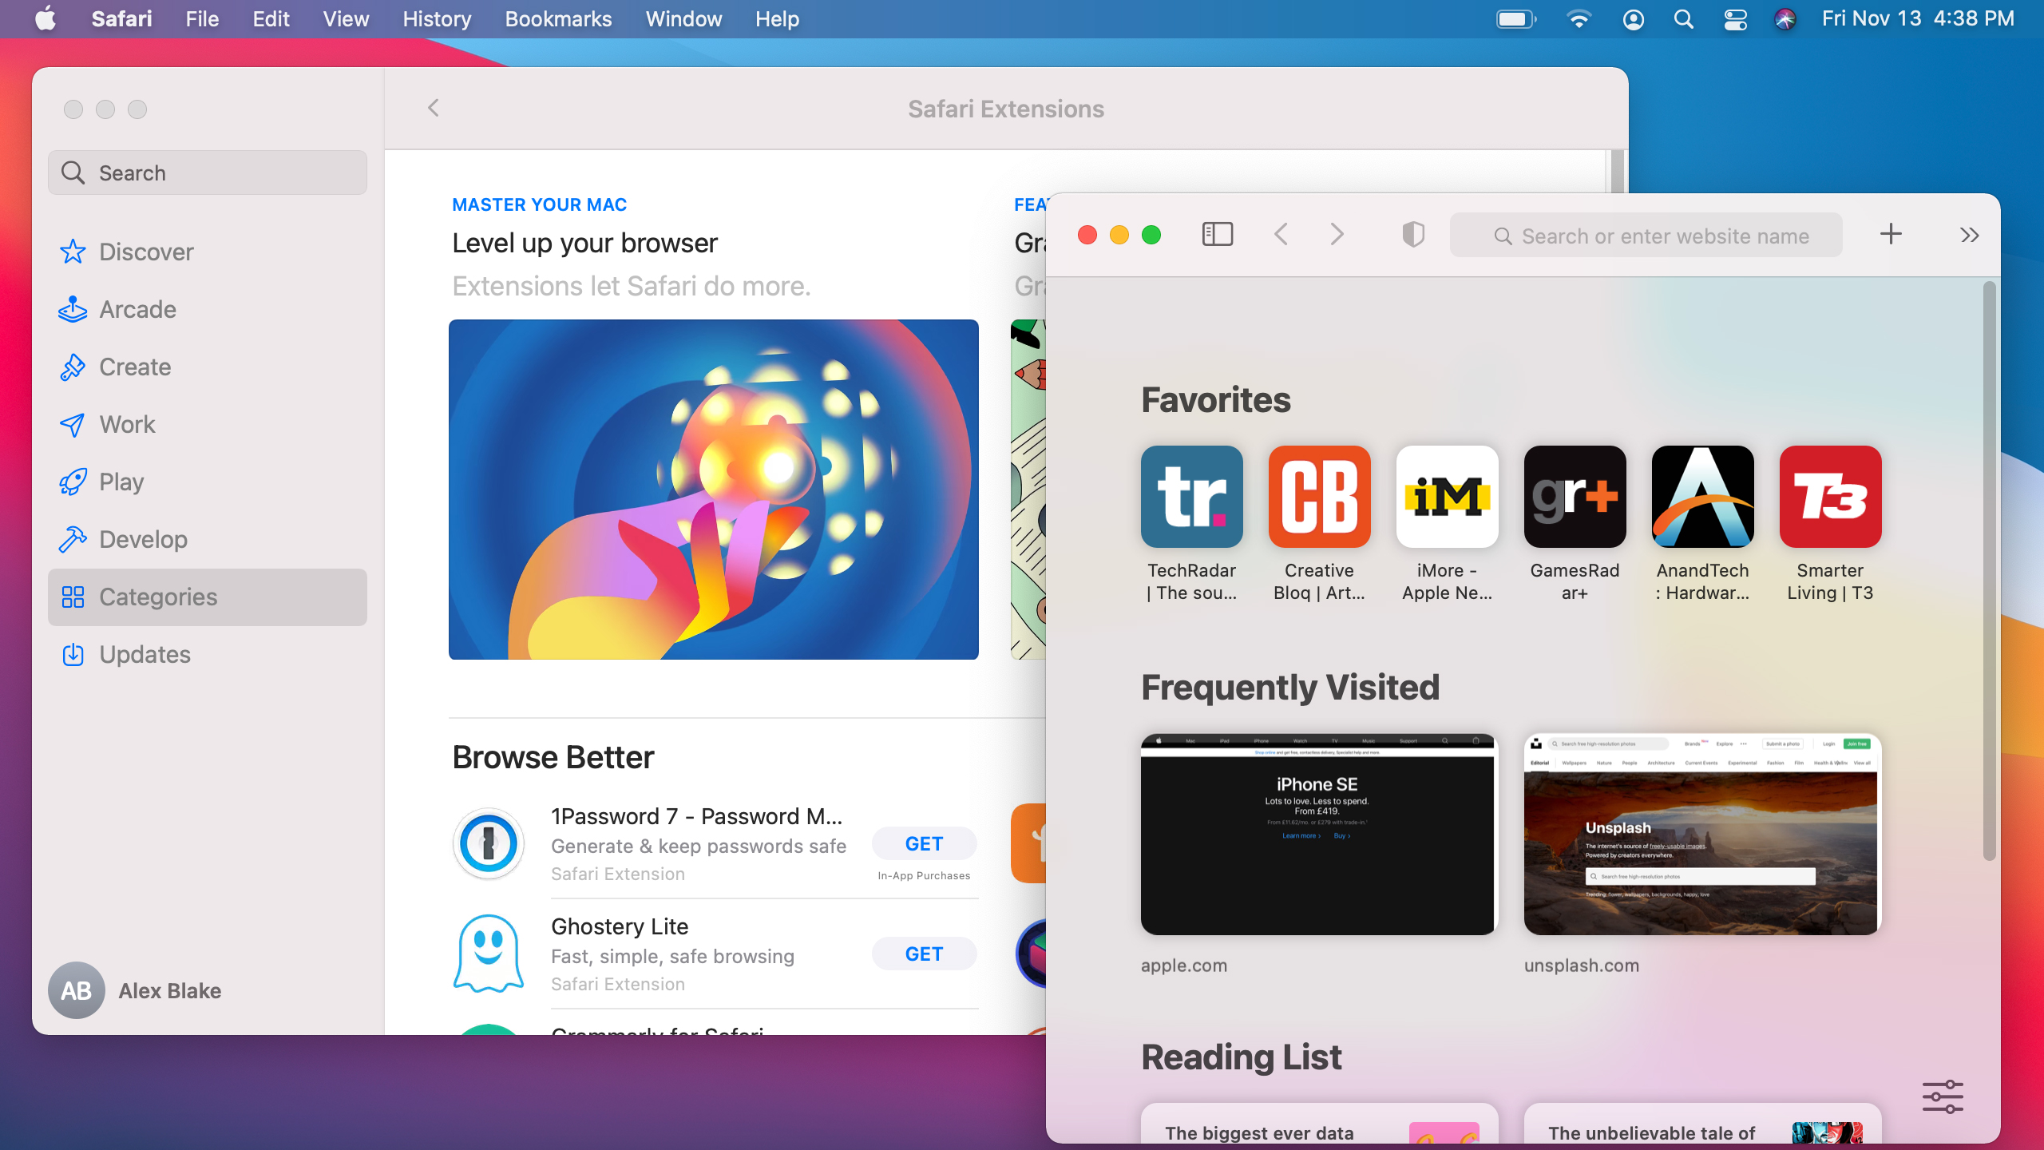The width and height of the screenshot is (2044, 1150).
Task: Click the App Store search field
Action: pos(208,172)
